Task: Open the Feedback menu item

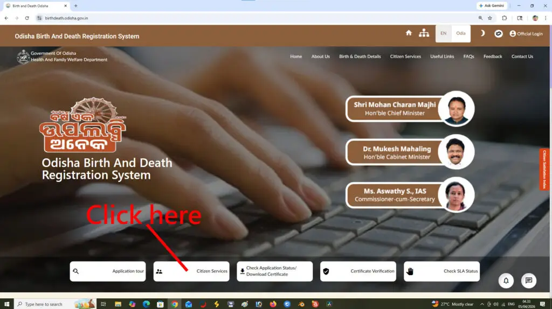Action: pos(492,57)
